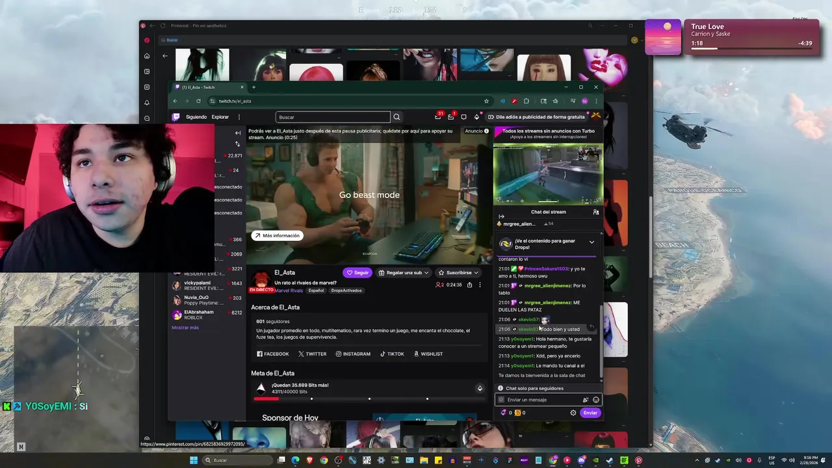Reload the twitch.tv page
The width and height of the screenshot is (832, 468).
(198, 101)
